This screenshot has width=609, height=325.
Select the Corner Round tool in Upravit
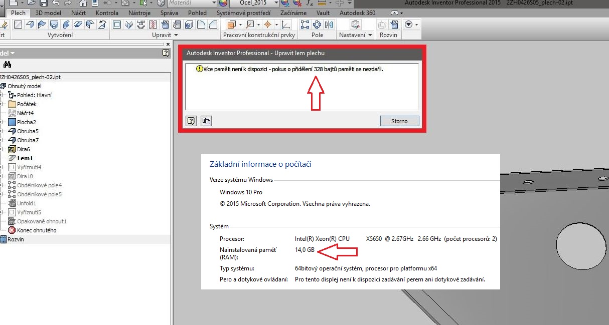click(x=201, y=25)
